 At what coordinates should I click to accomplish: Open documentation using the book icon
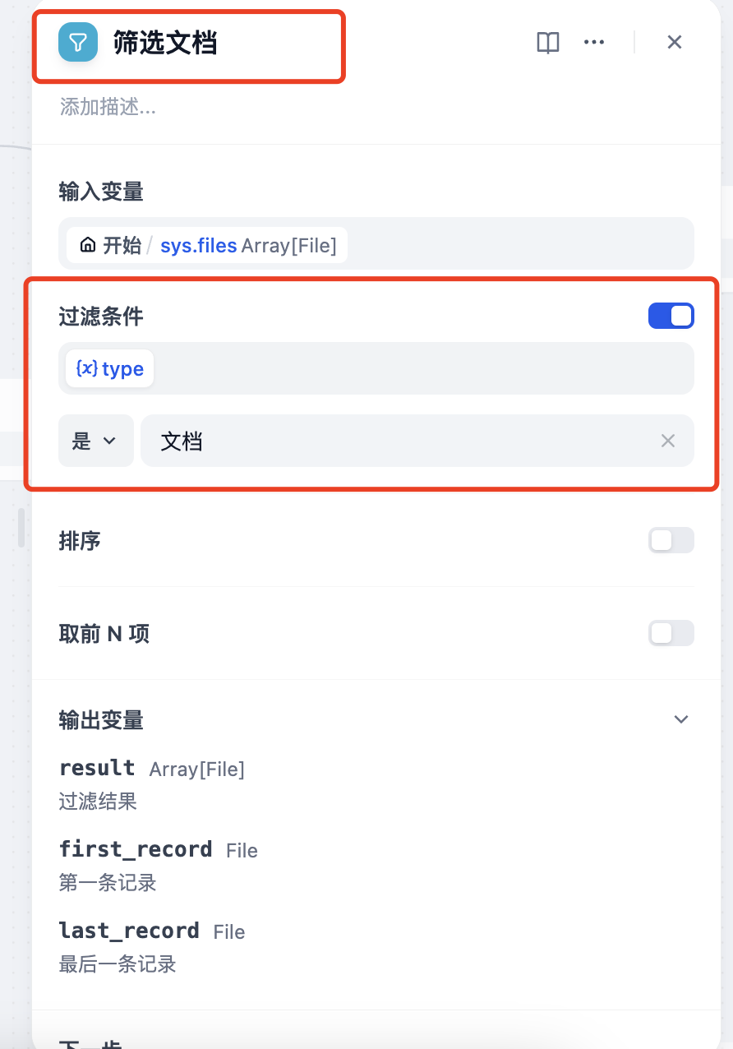tap(547, 42)
